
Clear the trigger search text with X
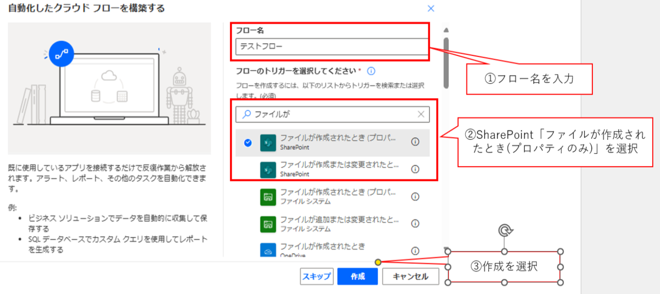(x=421, y=114)
